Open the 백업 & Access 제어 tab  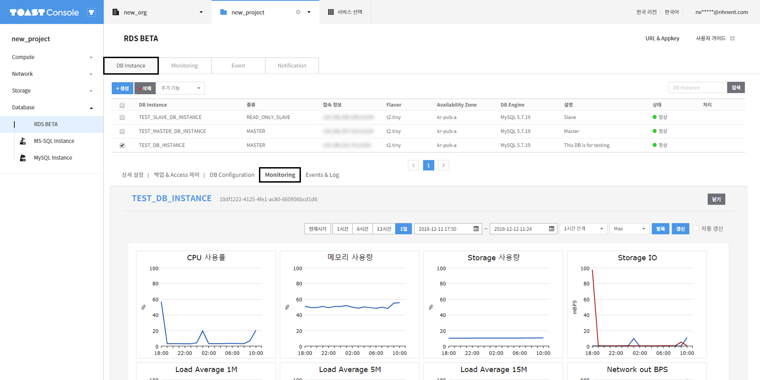coord(176,175)
